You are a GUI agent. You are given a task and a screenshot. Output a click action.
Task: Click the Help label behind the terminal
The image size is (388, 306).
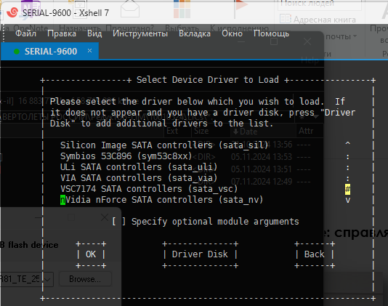click(310, 60)
